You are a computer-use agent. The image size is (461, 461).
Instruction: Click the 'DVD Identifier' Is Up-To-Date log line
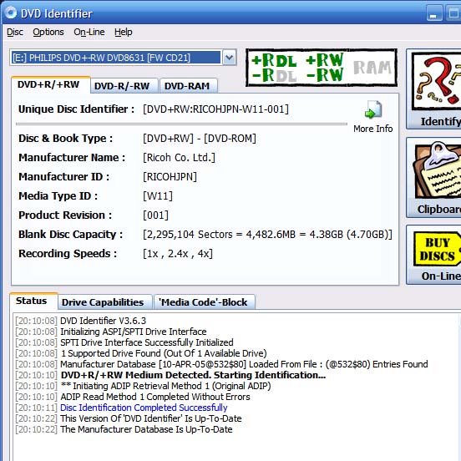tap(151, 418)
